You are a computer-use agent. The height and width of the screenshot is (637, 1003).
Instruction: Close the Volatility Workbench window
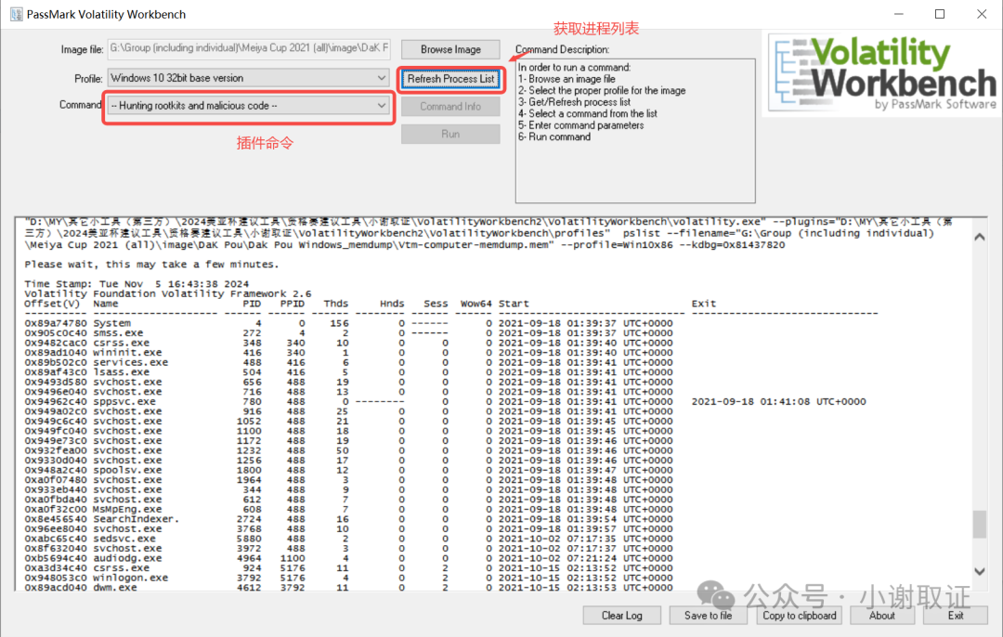click(x=982, y=14)
